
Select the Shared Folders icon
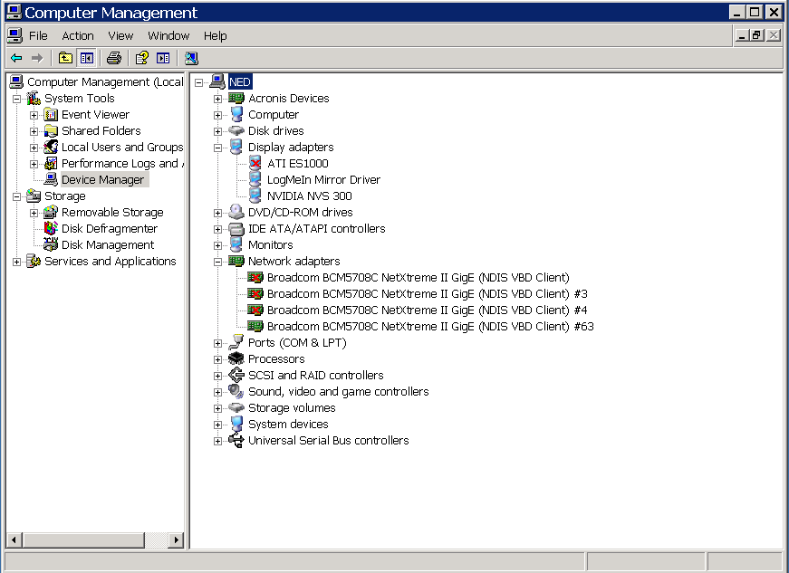click(x=51, y=131)
